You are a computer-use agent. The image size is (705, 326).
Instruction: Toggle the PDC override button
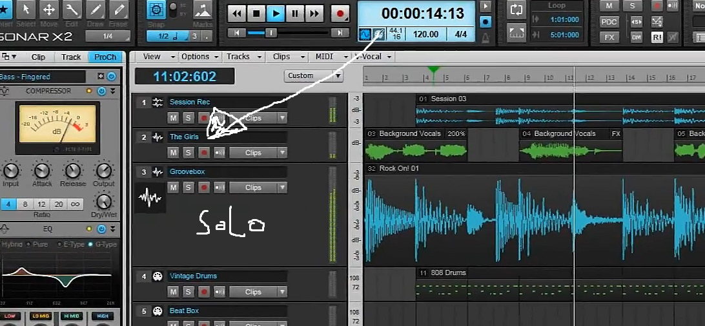[x=609, y=22]
